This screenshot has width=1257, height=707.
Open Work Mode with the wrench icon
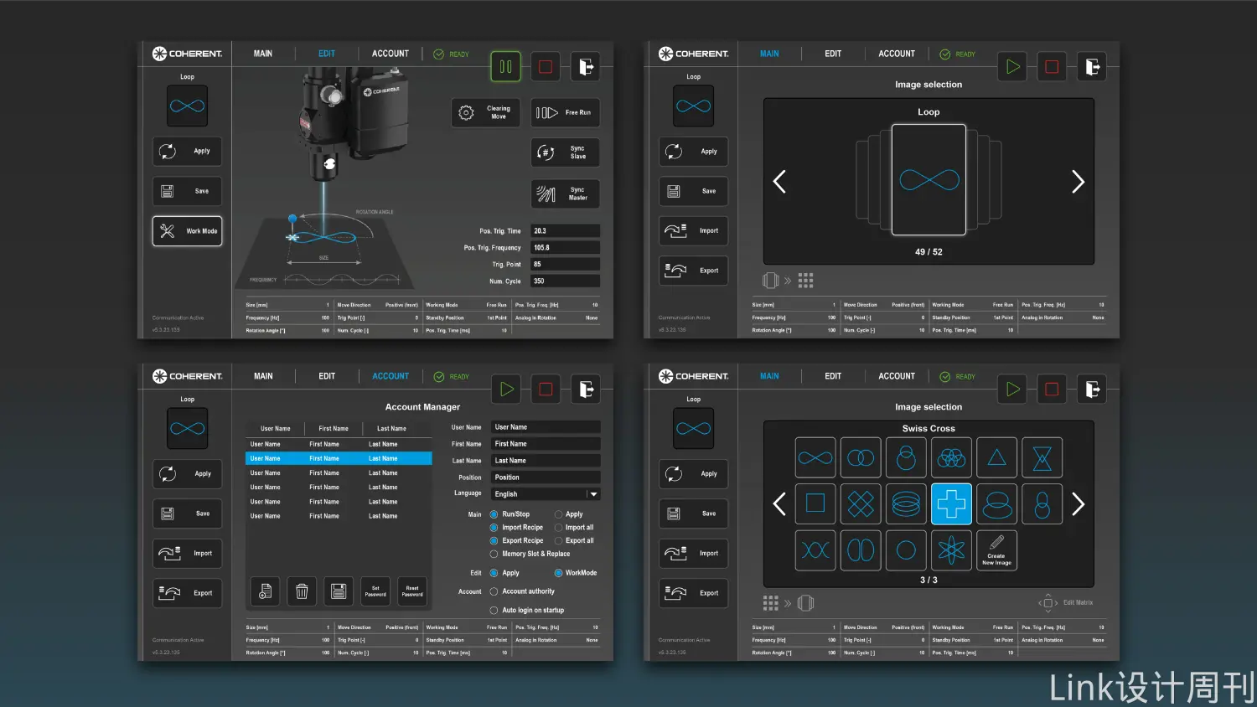pyautogui.click(x=187, y=231)
